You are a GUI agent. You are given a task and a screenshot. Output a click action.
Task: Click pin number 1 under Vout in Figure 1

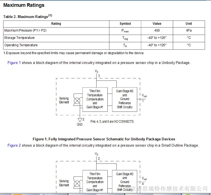click(143, 101)
